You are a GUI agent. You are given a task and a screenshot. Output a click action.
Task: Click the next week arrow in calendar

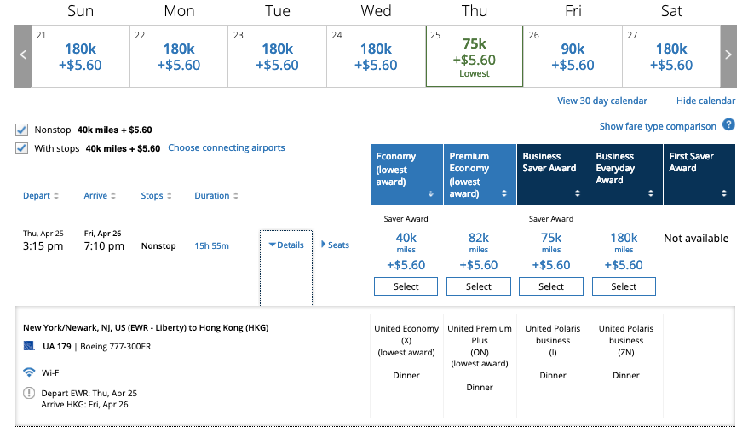[728, 55]
